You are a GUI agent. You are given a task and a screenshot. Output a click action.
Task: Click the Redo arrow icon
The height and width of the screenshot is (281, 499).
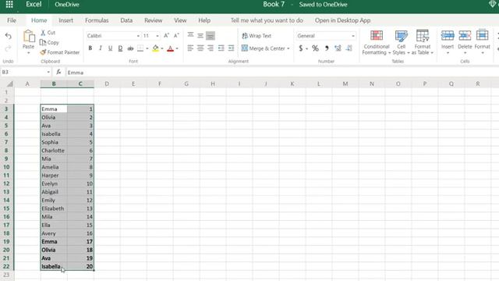(9, 48)
